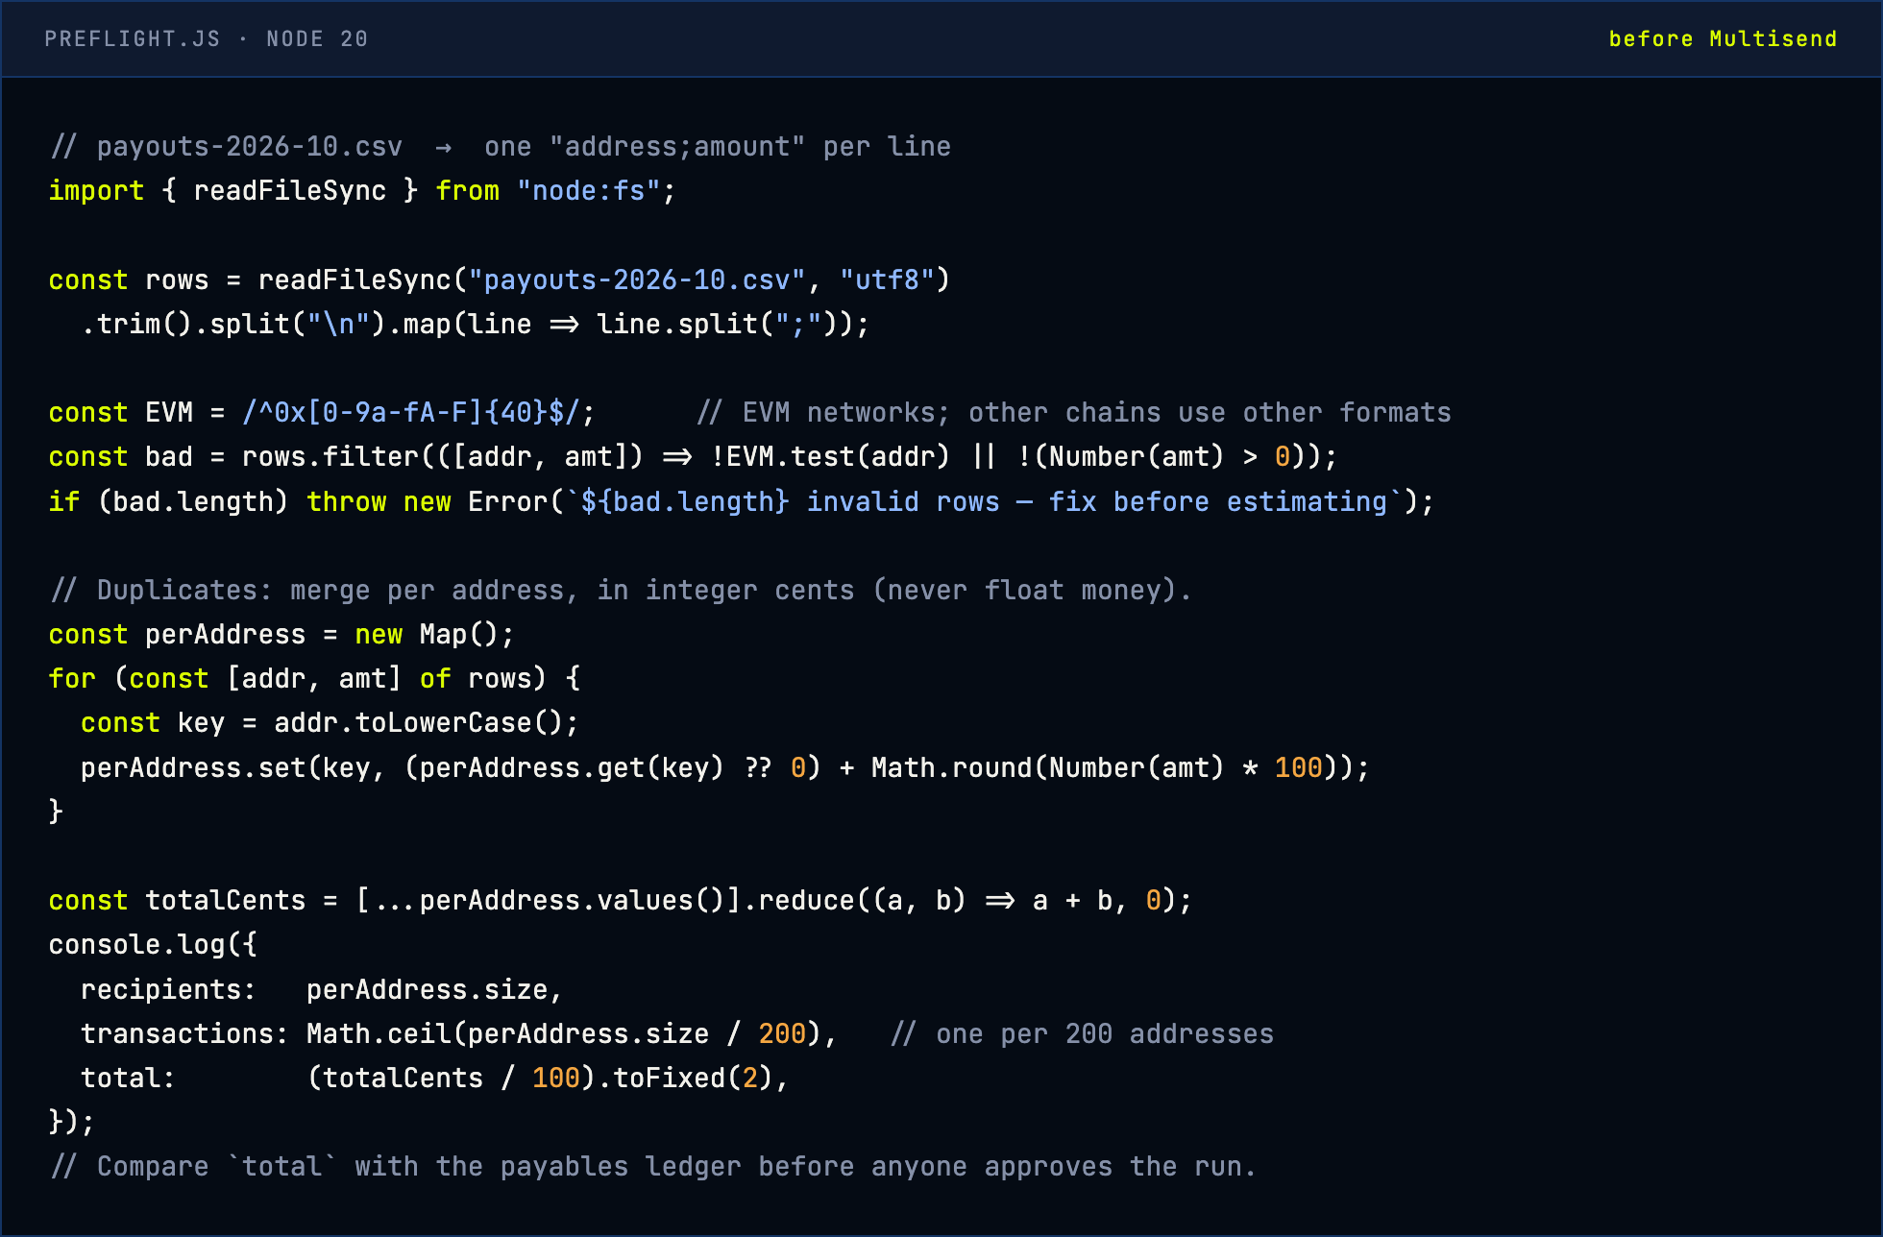The image size is (1883, 1237).
Task: Click the "utf8" string argument
Action: tap(887, 280)
